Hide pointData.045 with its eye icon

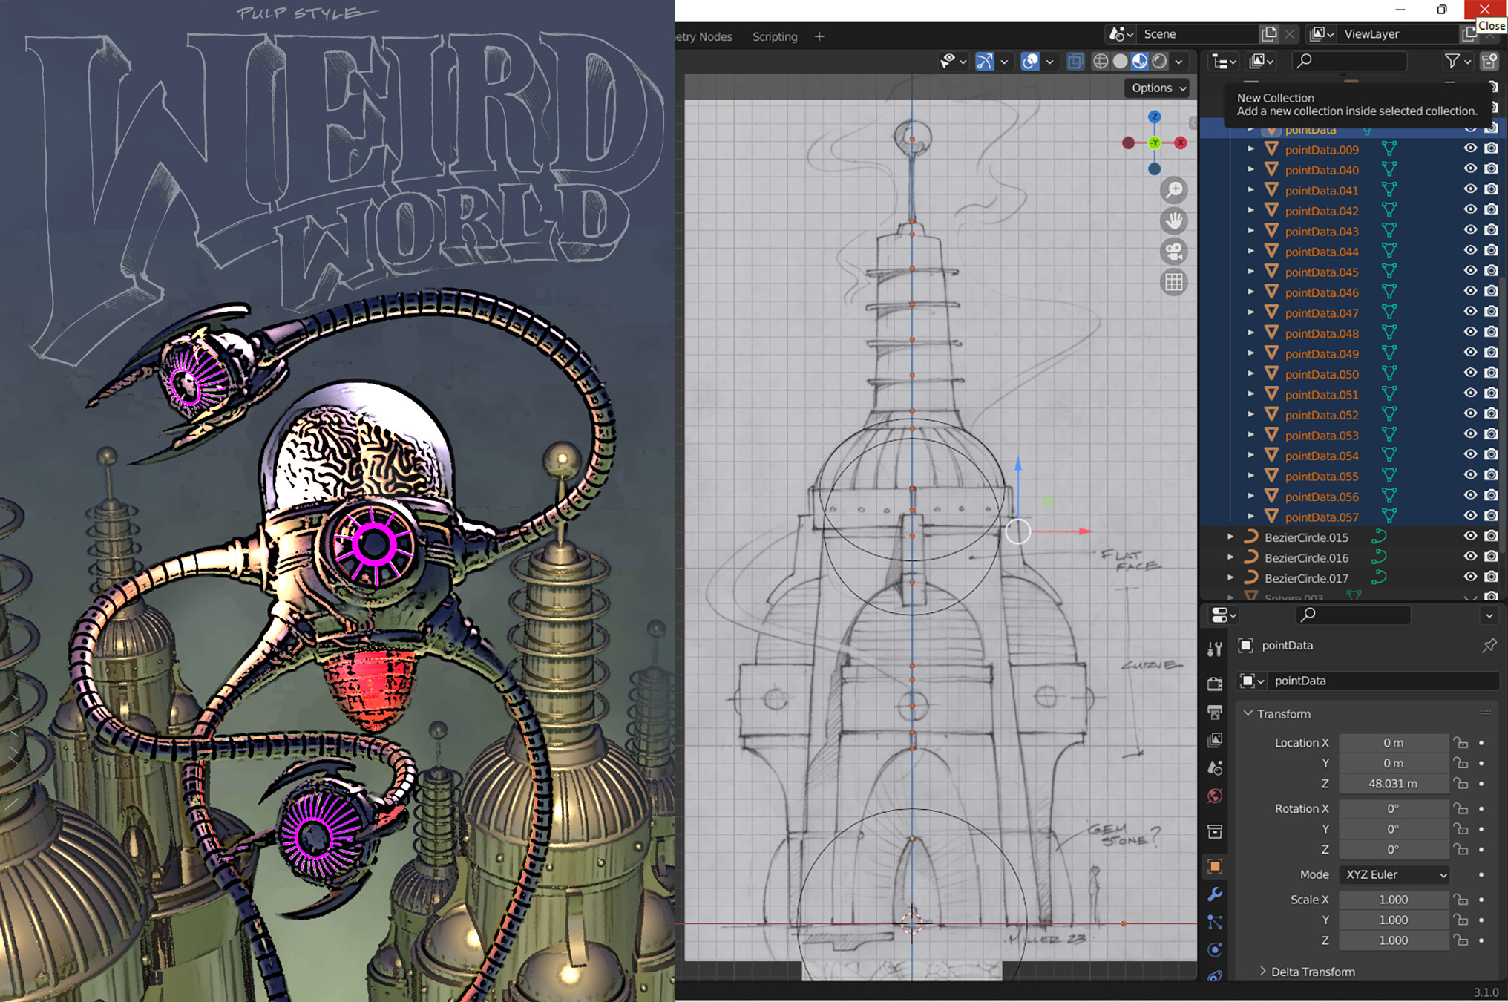[x=1469, y=272]
